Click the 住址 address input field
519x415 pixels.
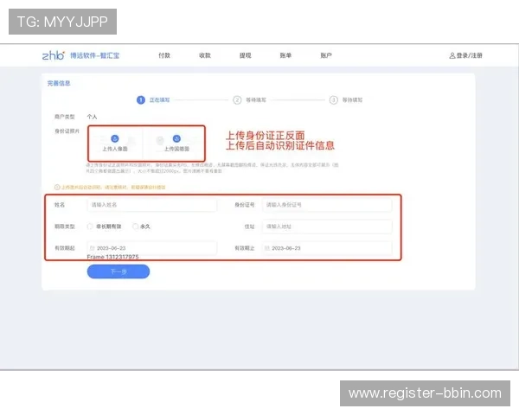pos(327,227)
